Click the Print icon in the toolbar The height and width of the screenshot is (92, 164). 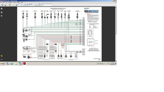(2, 5)
